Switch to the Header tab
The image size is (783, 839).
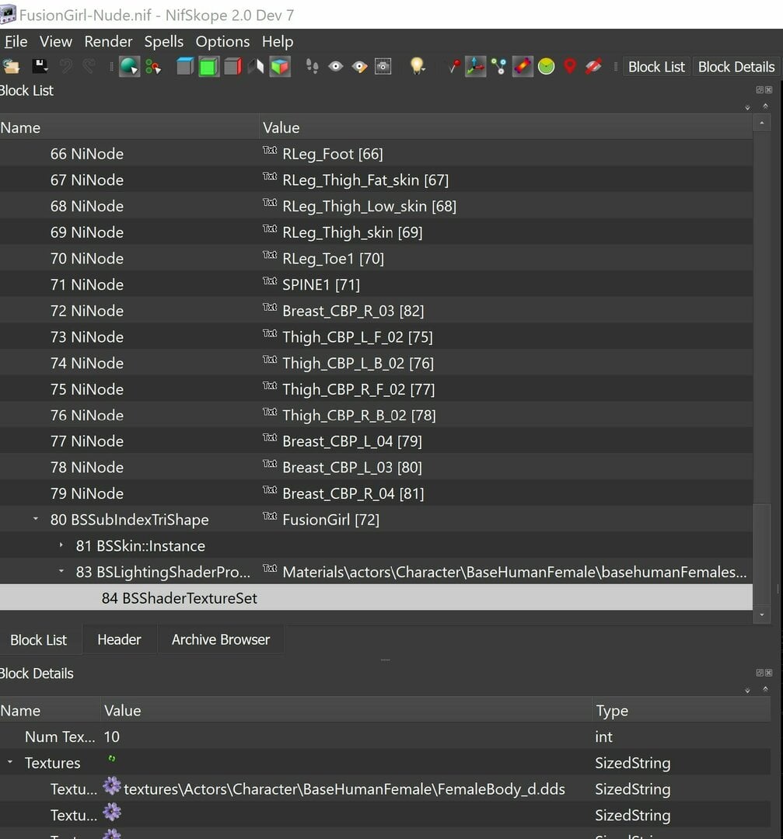point(120,639)
